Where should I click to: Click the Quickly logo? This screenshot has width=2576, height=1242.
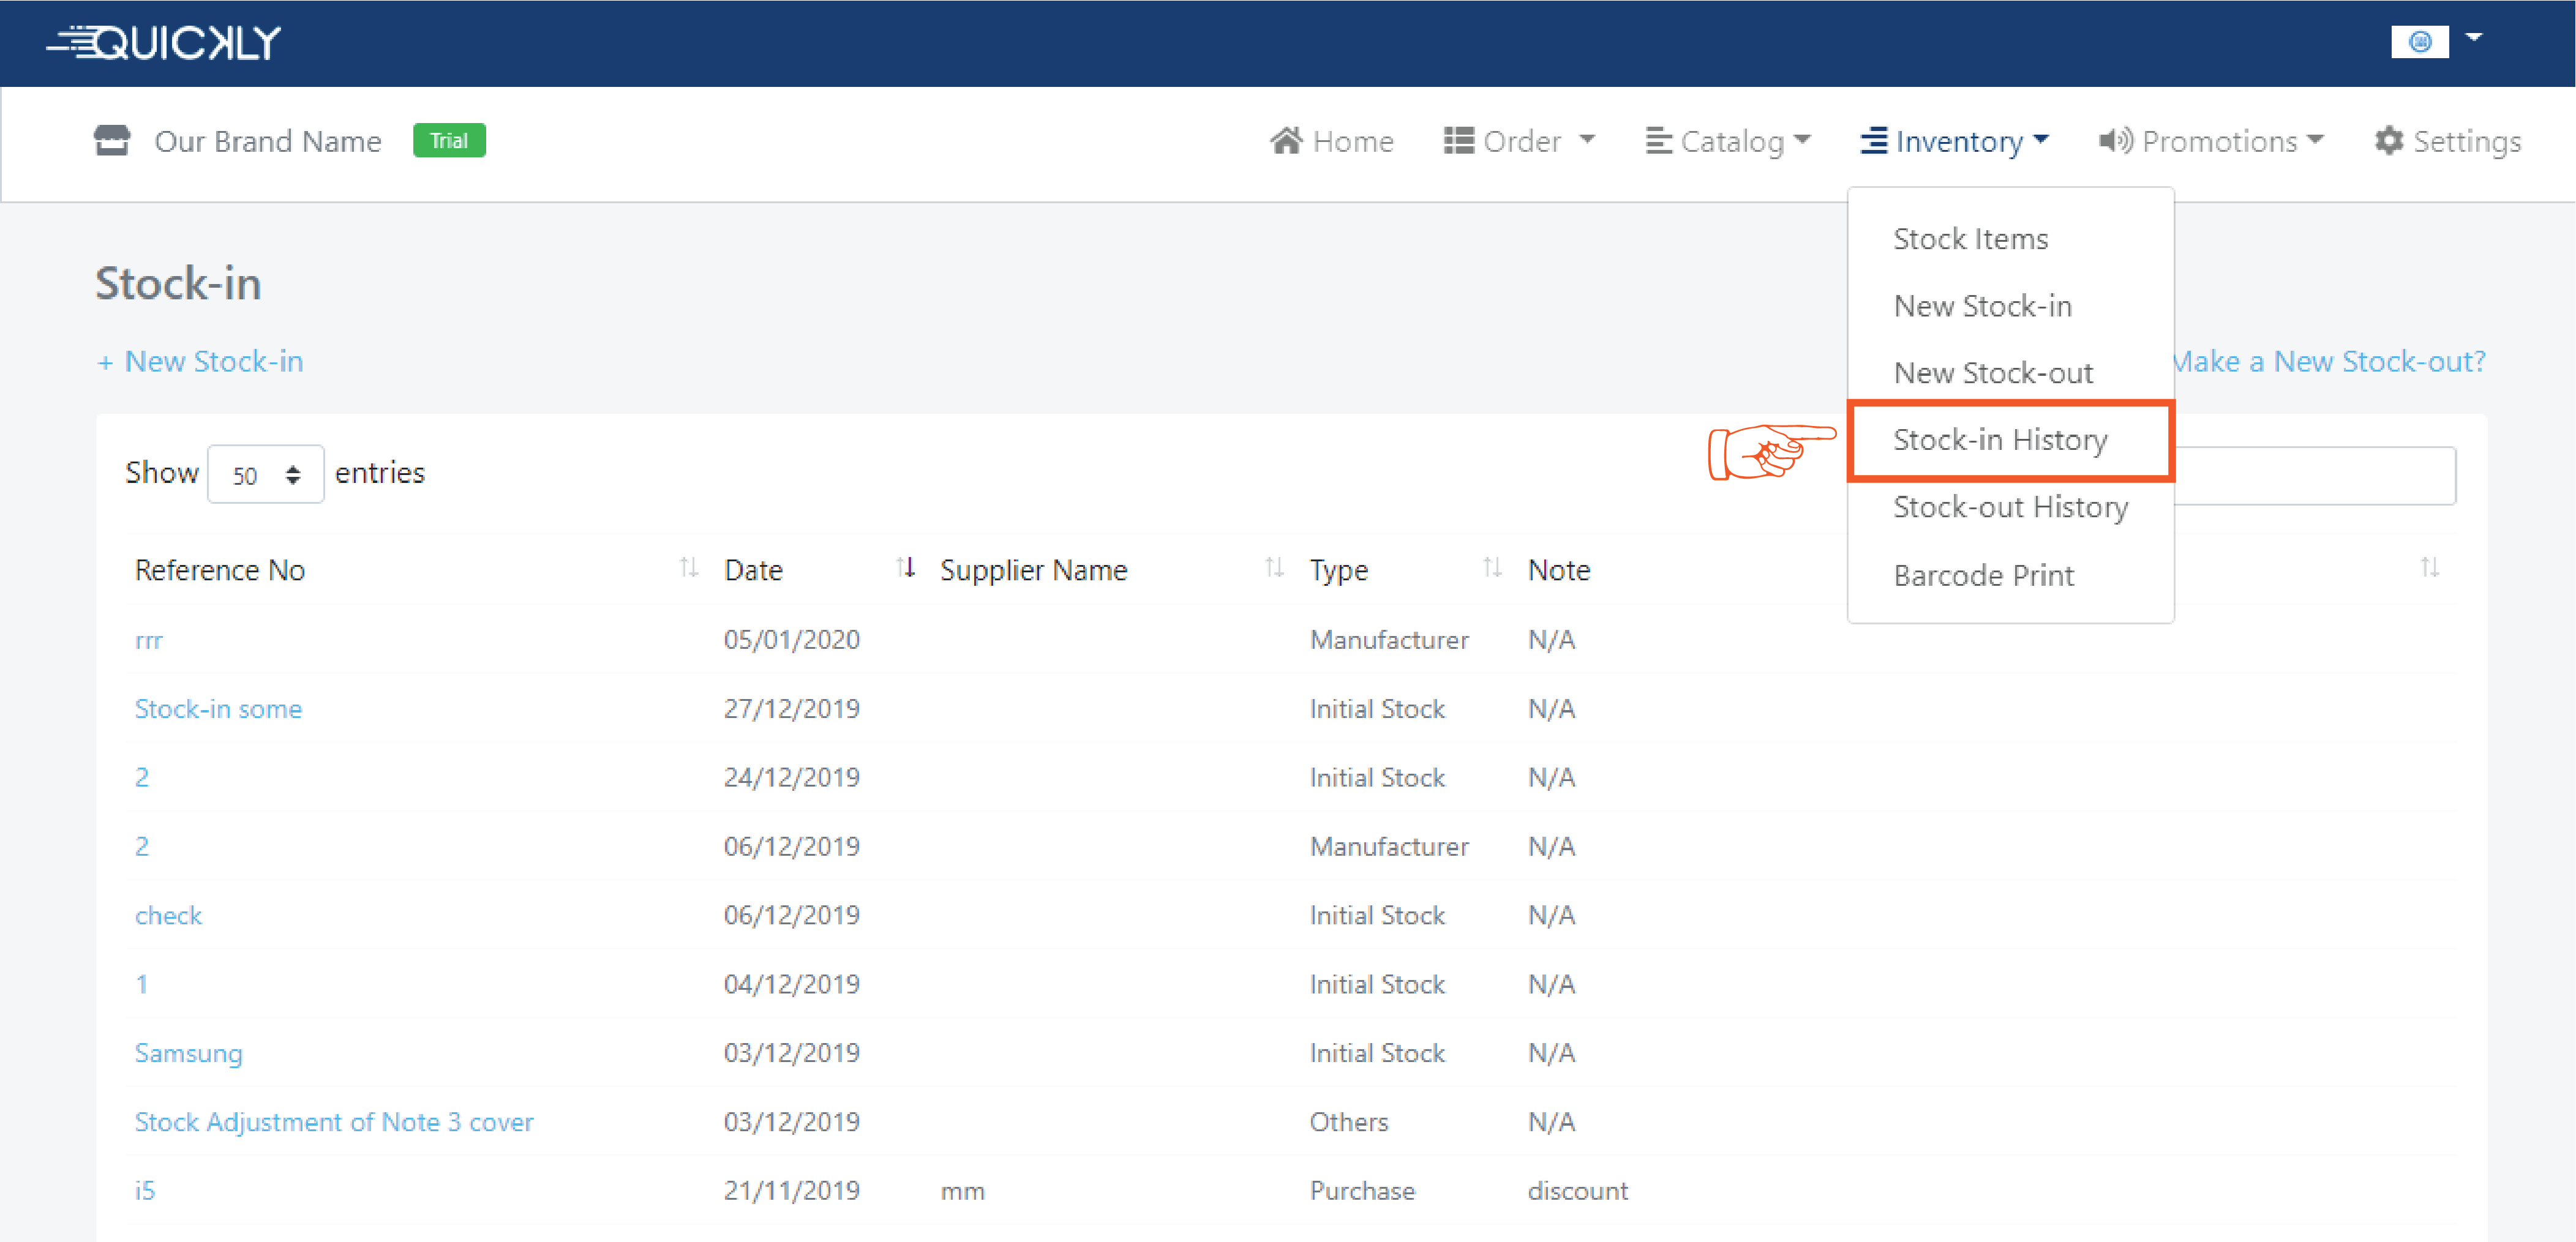164,43
